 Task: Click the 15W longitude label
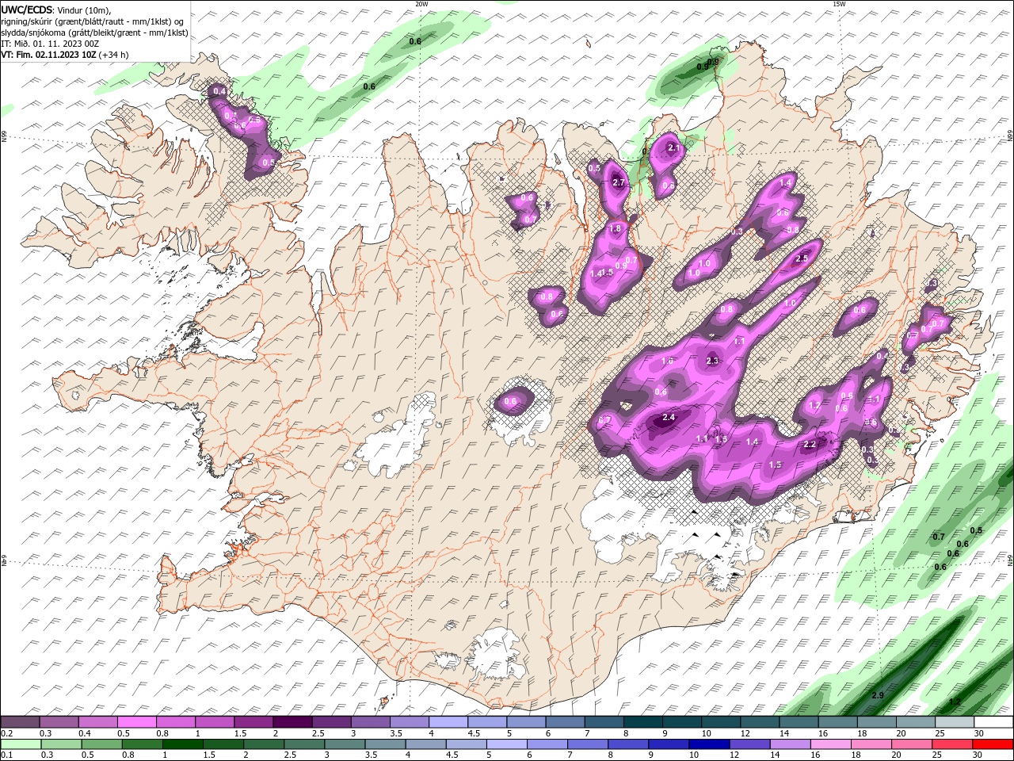(839, 4)
